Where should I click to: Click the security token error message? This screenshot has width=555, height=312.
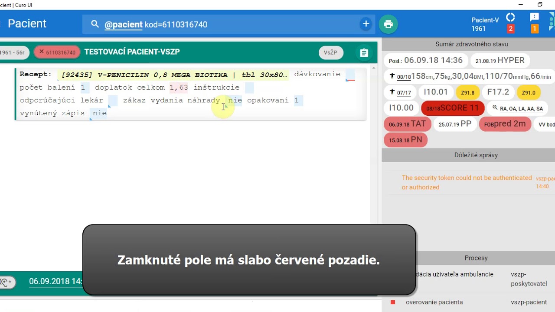tap(467, 182)
